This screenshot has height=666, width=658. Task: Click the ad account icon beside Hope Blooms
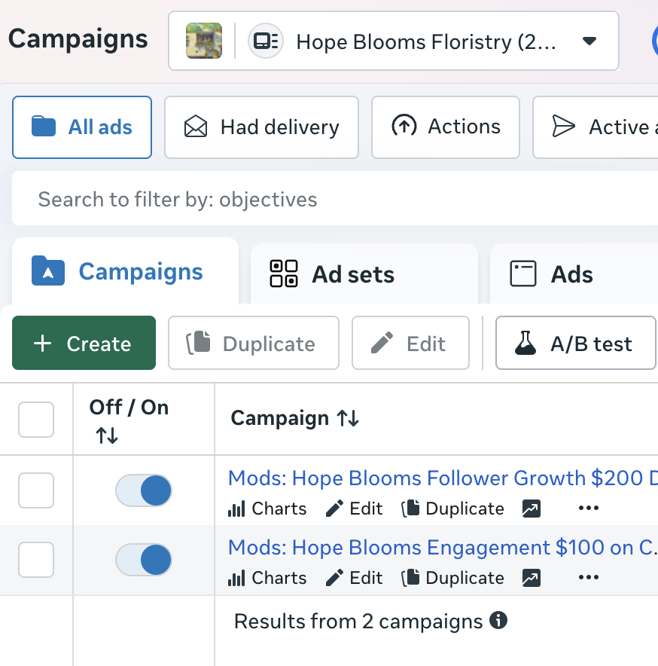coord(266,41)
